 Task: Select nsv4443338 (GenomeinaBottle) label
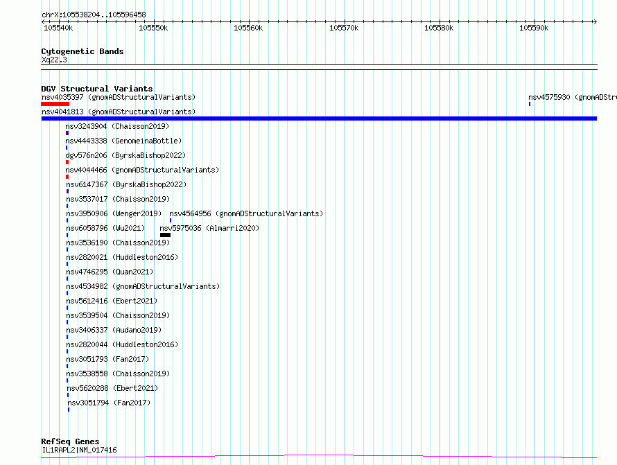(123, 141)
